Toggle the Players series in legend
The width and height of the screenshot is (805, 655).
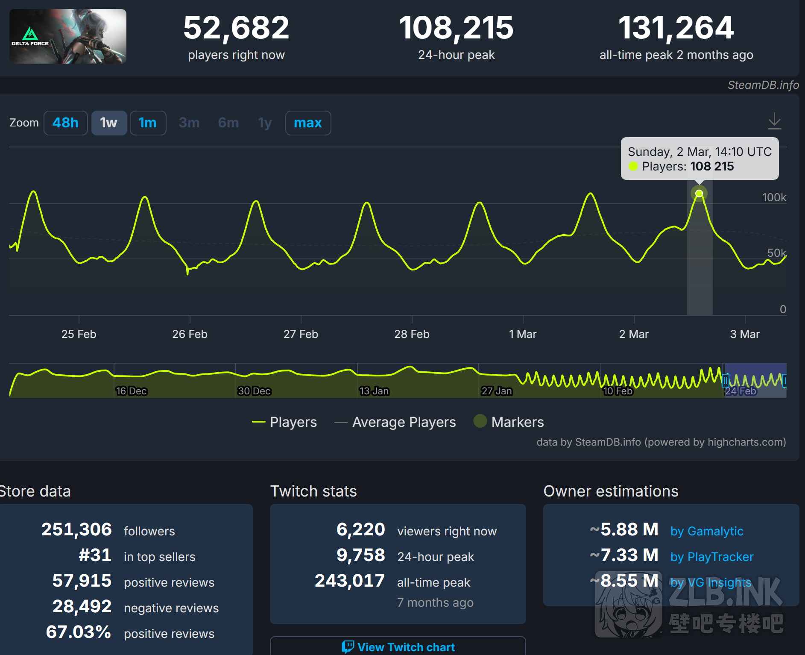point(285,422)
